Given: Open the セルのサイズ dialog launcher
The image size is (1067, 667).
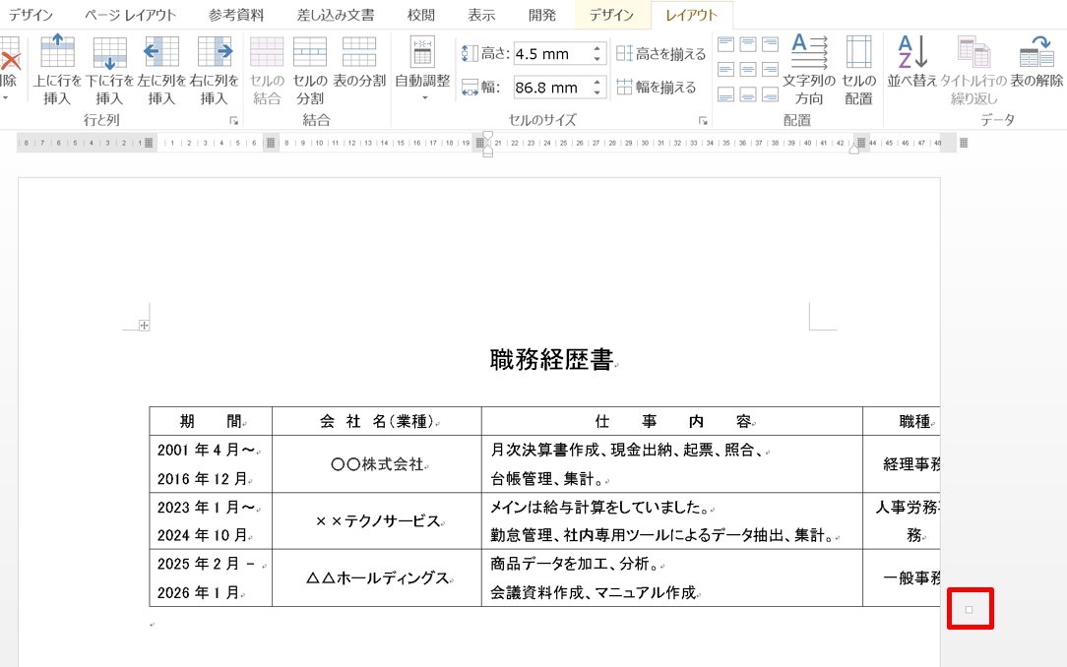Looking at the screenshot, I should (x=703, y=121).
